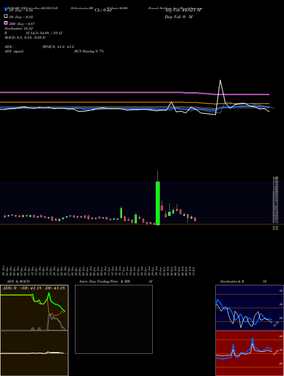The width and height of the screenshot is (284, 376).
Task: Click the 'ADX & MACD' panel title
Action: coord(18,281)
